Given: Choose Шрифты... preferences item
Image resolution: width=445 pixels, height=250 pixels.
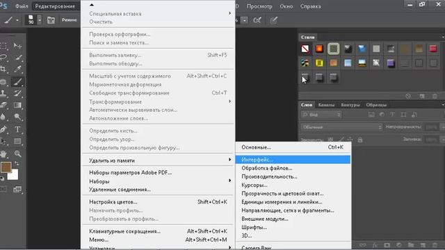Looking at the screenshot, I should coord(293,227).
